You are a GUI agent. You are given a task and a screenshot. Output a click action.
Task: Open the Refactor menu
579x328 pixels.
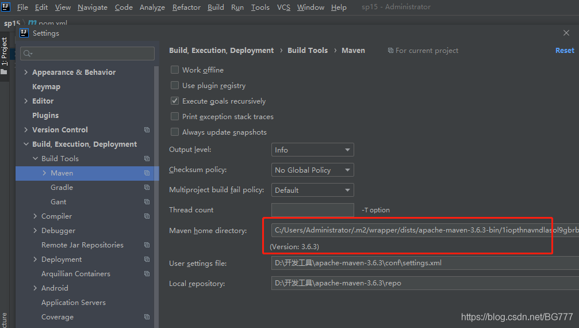point(186,7)
